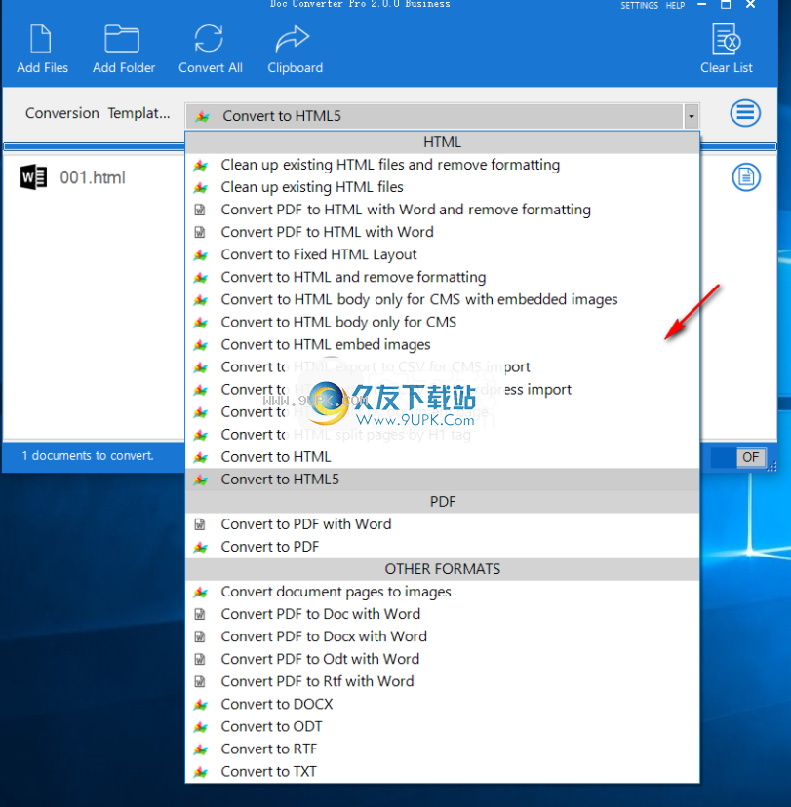Click the document icon beside 001.html
The image size is (791, 807).
click(x=746, y=177)
